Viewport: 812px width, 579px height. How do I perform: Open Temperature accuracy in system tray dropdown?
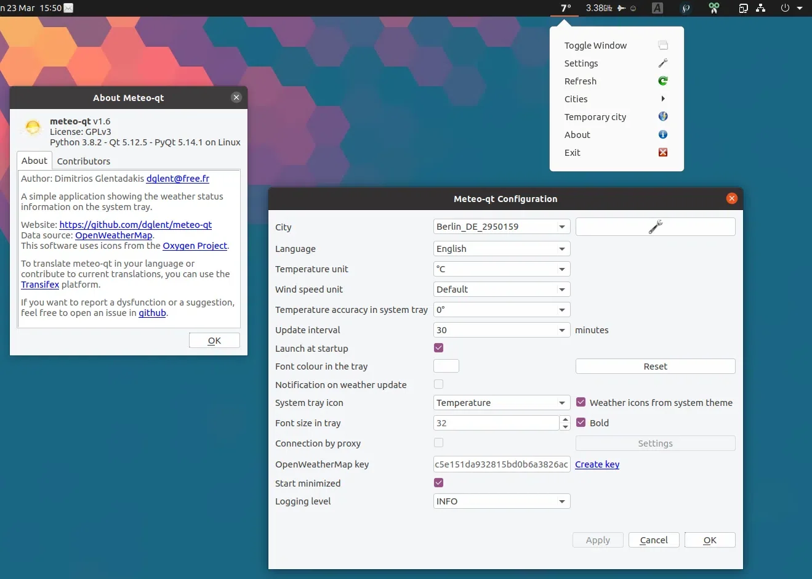(x=502, y=310)
